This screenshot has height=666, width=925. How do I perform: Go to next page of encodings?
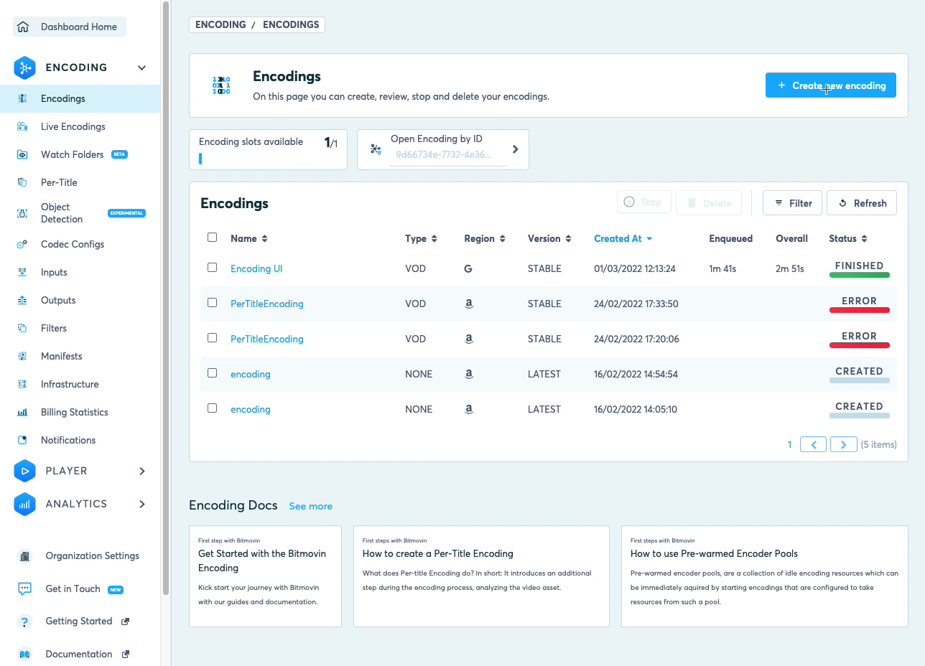[844, 444]
